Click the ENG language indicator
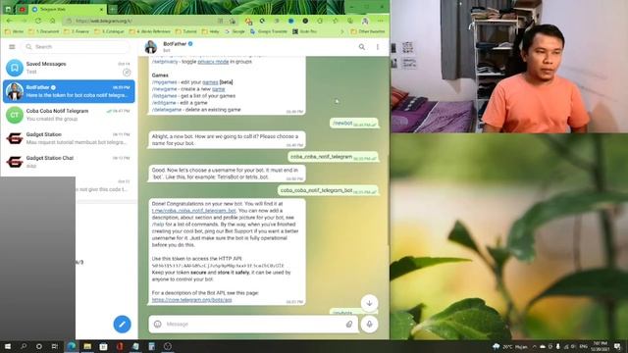The height and width of the screenshot is (353, 628). tap(584, 346)
